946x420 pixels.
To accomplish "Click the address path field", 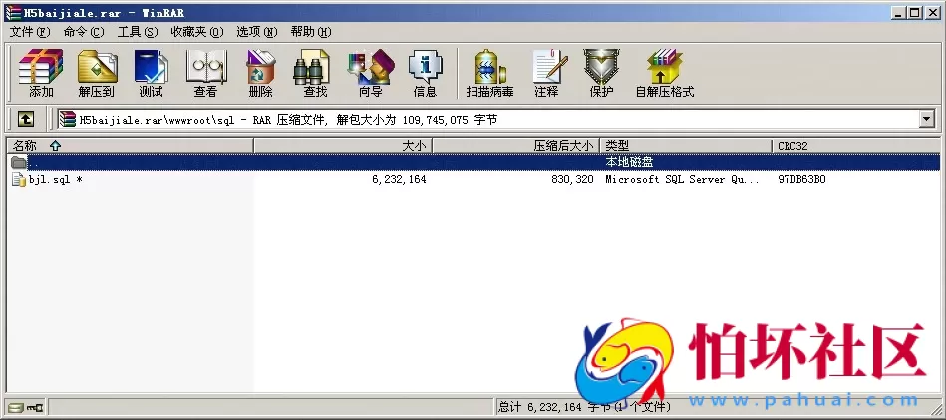I will click(488, 120).
